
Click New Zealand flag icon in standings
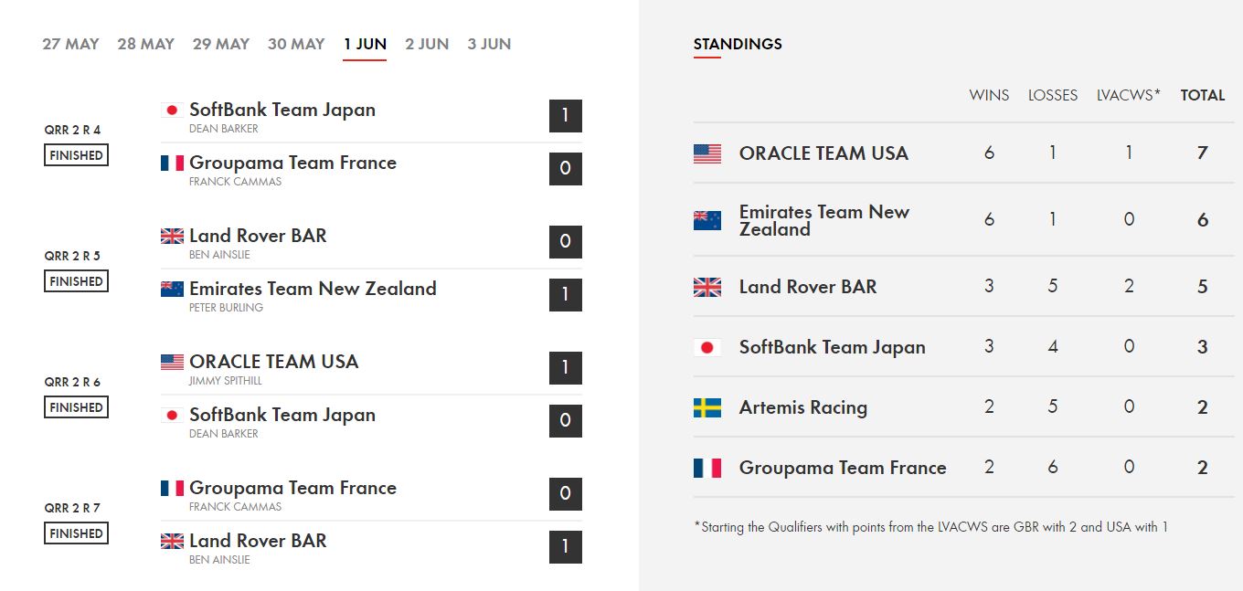[x=707, y=220]
